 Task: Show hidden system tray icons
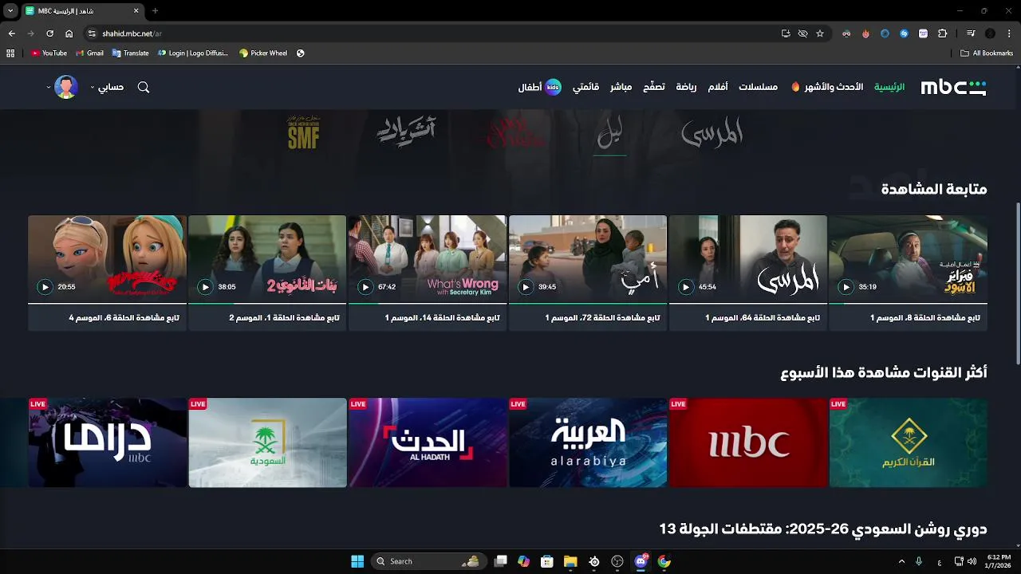pyautogui.click(x=902, y=561)
